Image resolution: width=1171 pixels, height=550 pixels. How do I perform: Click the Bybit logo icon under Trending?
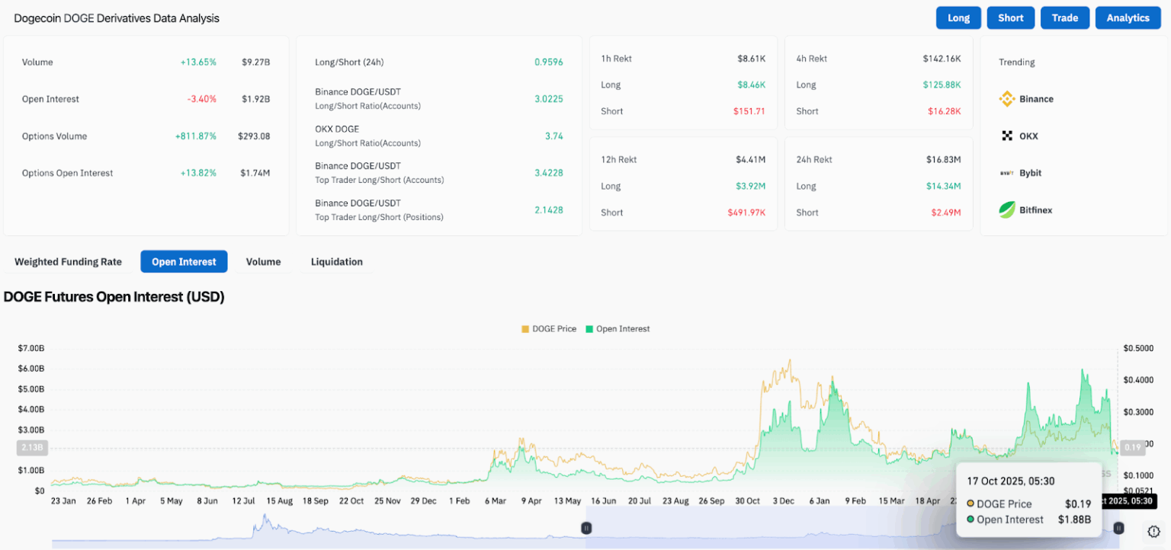1007,173
